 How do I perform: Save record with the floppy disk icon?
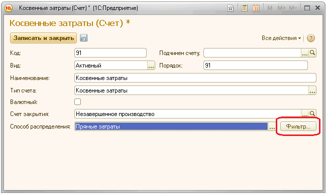(83, 38)
